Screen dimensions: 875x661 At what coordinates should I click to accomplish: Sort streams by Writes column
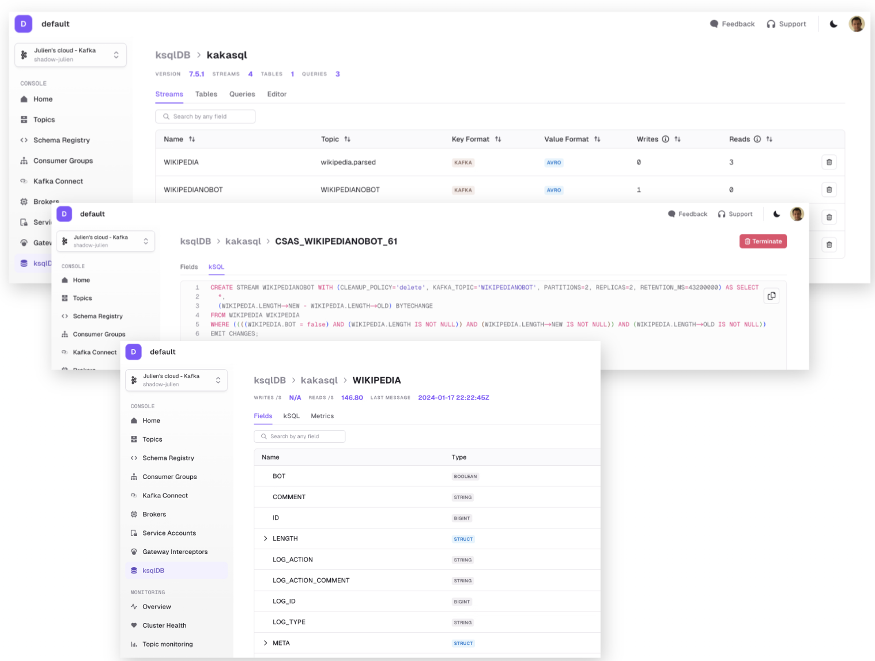click(677, 139)
